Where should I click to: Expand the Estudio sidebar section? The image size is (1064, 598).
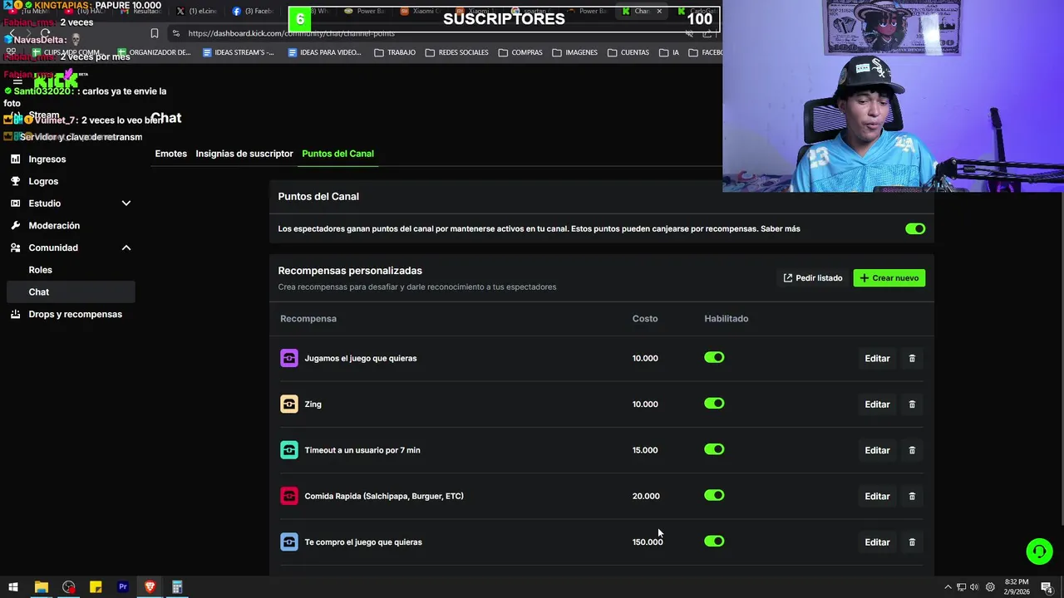click(x=126, y=203)
